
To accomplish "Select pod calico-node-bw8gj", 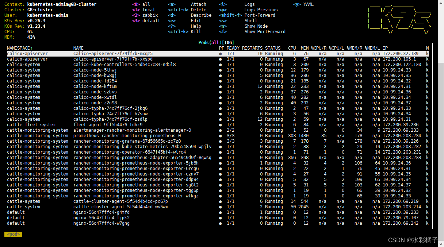I will pos(218,76).
